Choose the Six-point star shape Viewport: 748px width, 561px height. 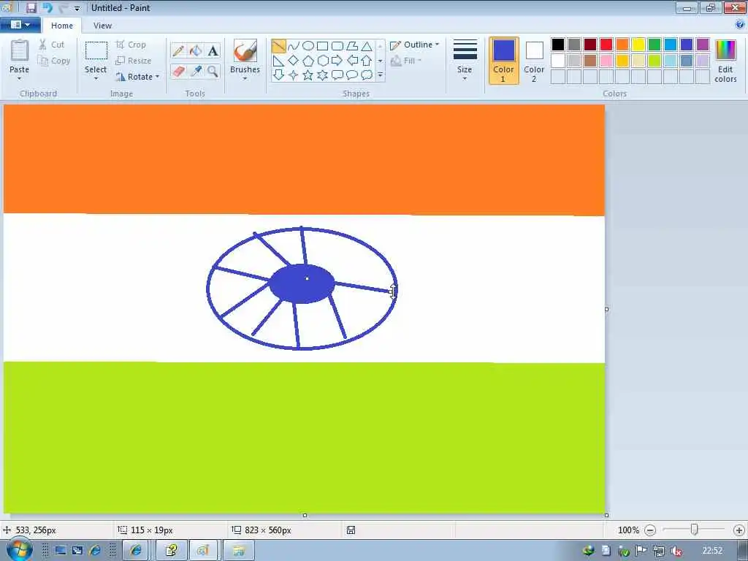[x=322, y=75]
